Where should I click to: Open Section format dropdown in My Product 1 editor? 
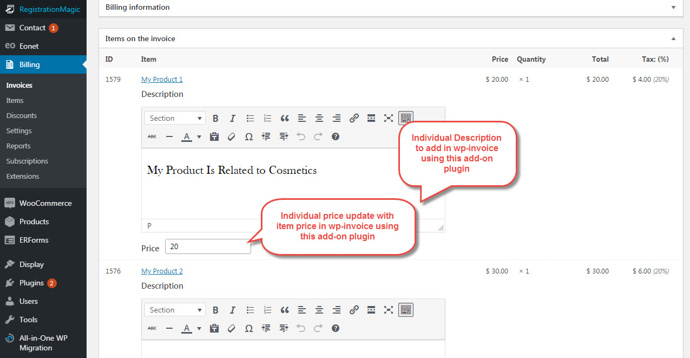click(x=175, y=118)
